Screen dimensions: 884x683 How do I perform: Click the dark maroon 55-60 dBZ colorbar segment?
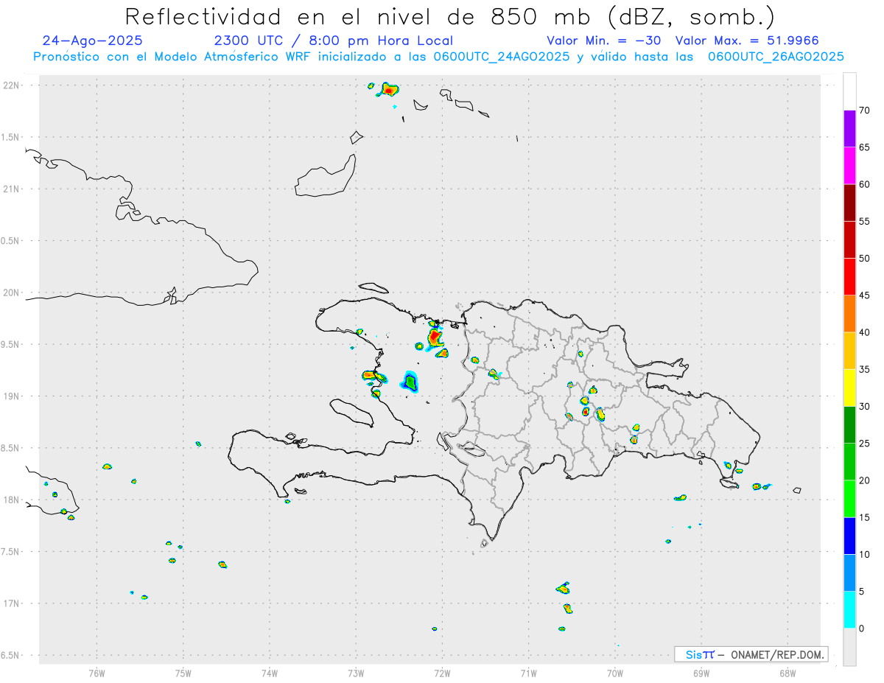pos(849,203)
